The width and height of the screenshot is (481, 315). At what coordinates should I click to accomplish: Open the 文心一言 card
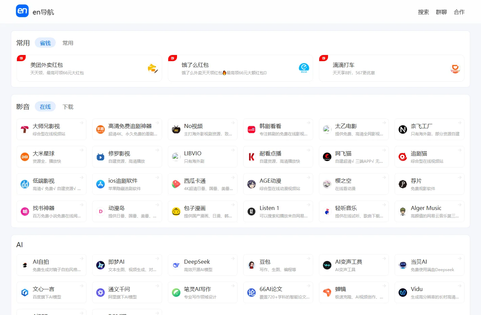[x=51, y=292]
